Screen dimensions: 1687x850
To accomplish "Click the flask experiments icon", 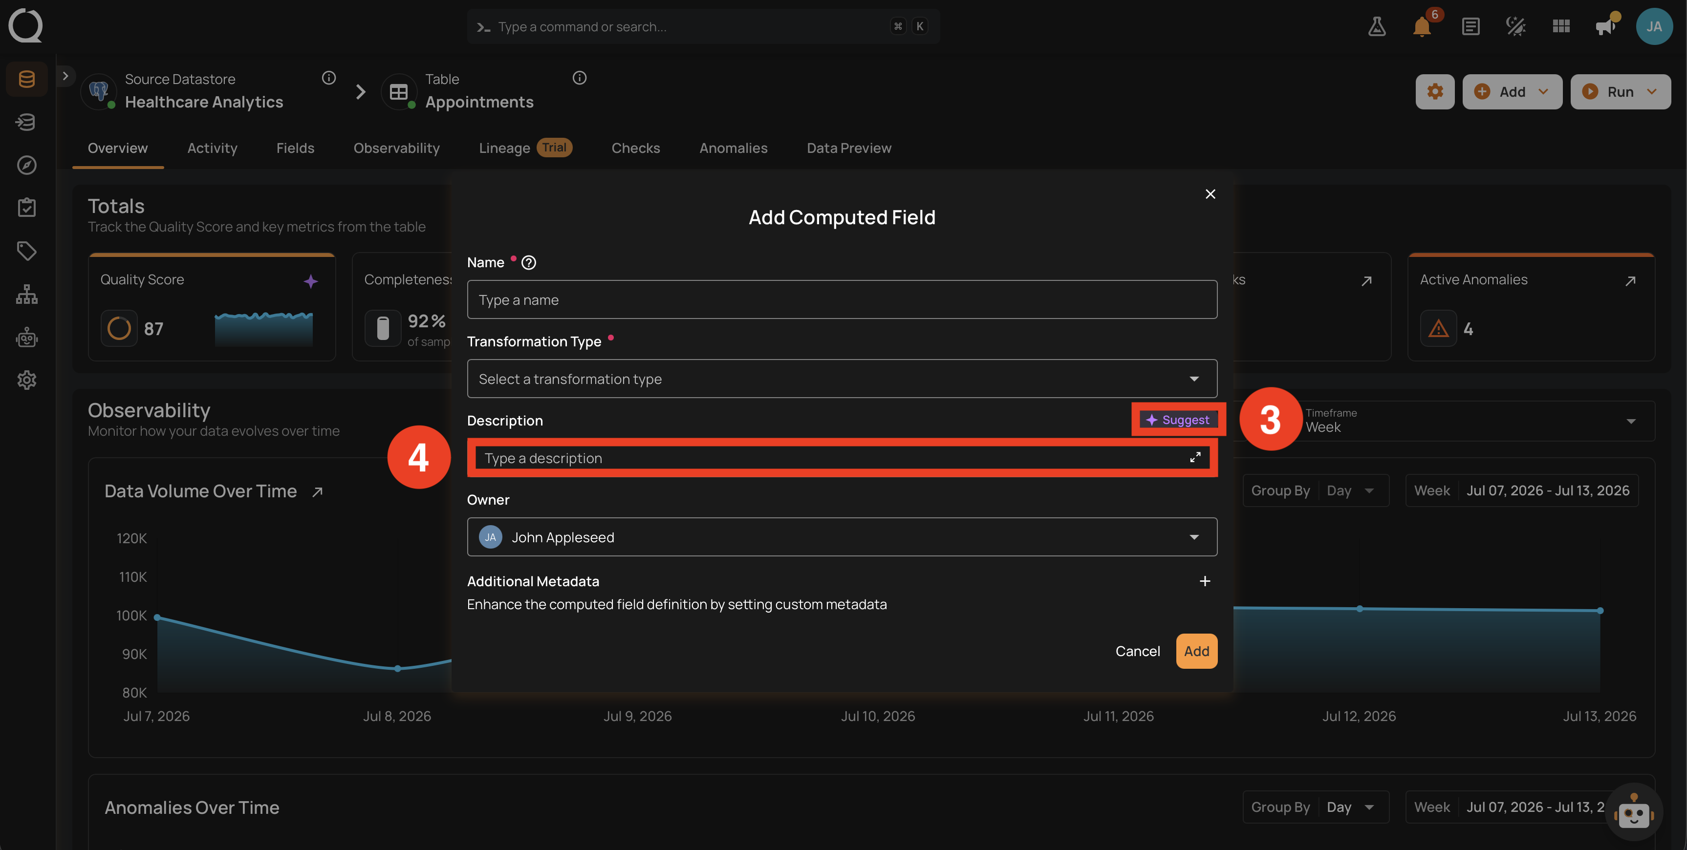I will pos(1377,27).
